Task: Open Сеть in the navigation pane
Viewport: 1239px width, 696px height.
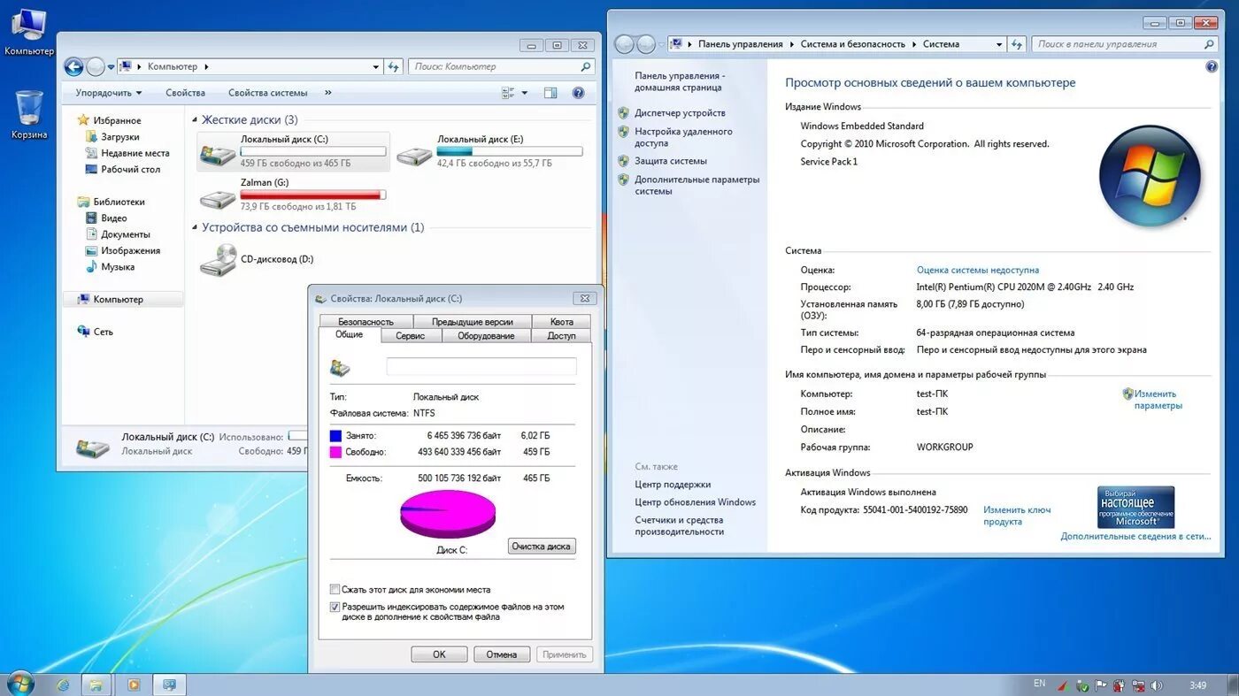Action: click(x=103, y=332)
